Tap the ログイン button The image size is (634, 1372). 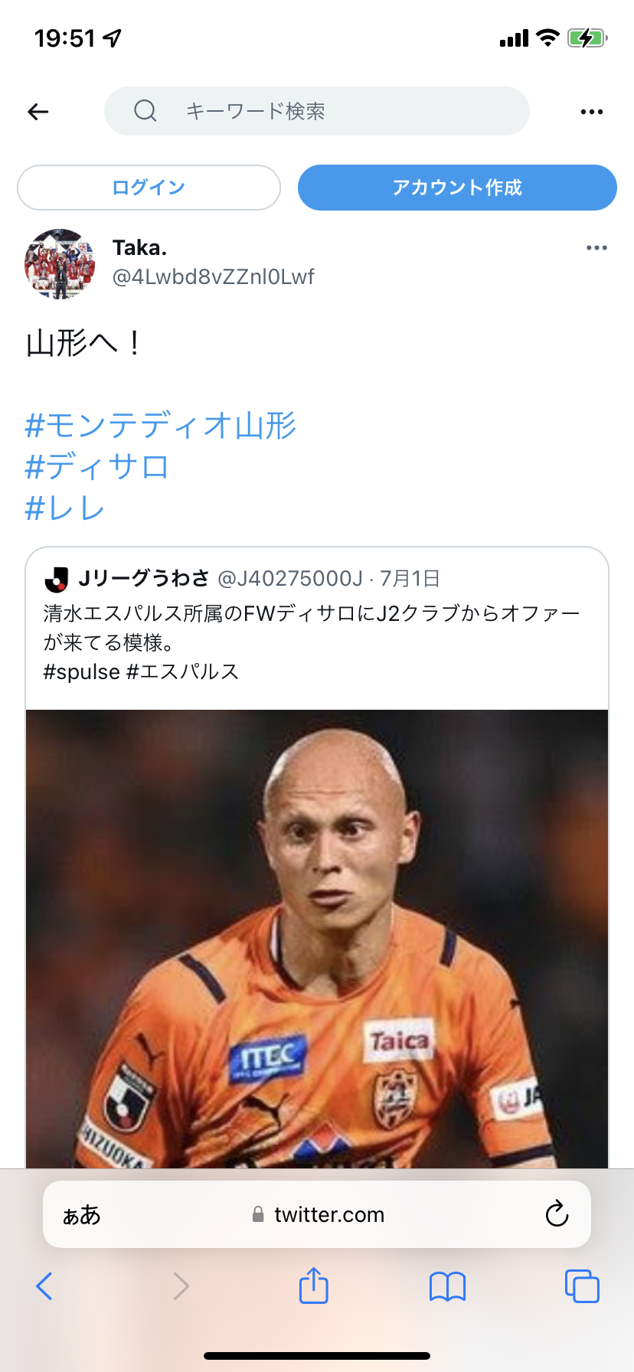[149, 188]
